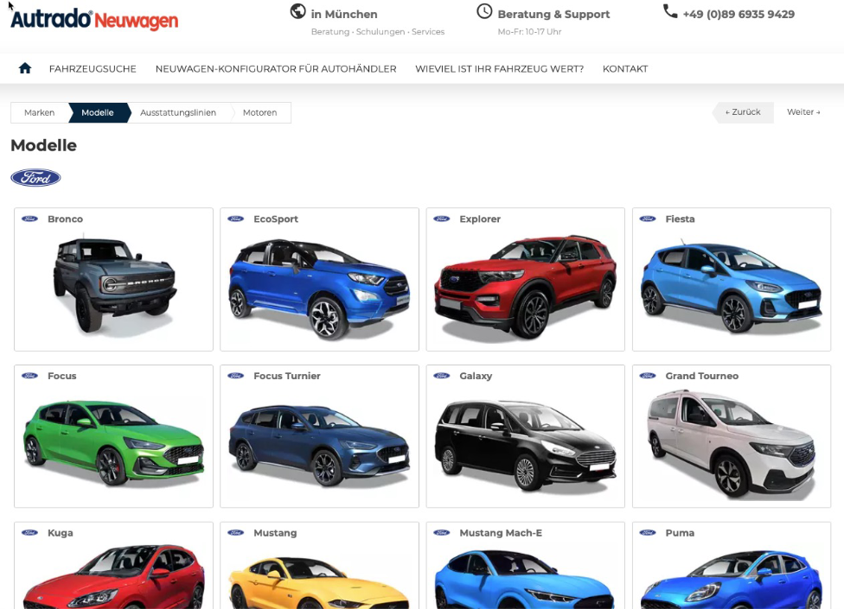Screen dimensions: 844x609
Task: Click the Fiesta model title
Action: point(680,219)
